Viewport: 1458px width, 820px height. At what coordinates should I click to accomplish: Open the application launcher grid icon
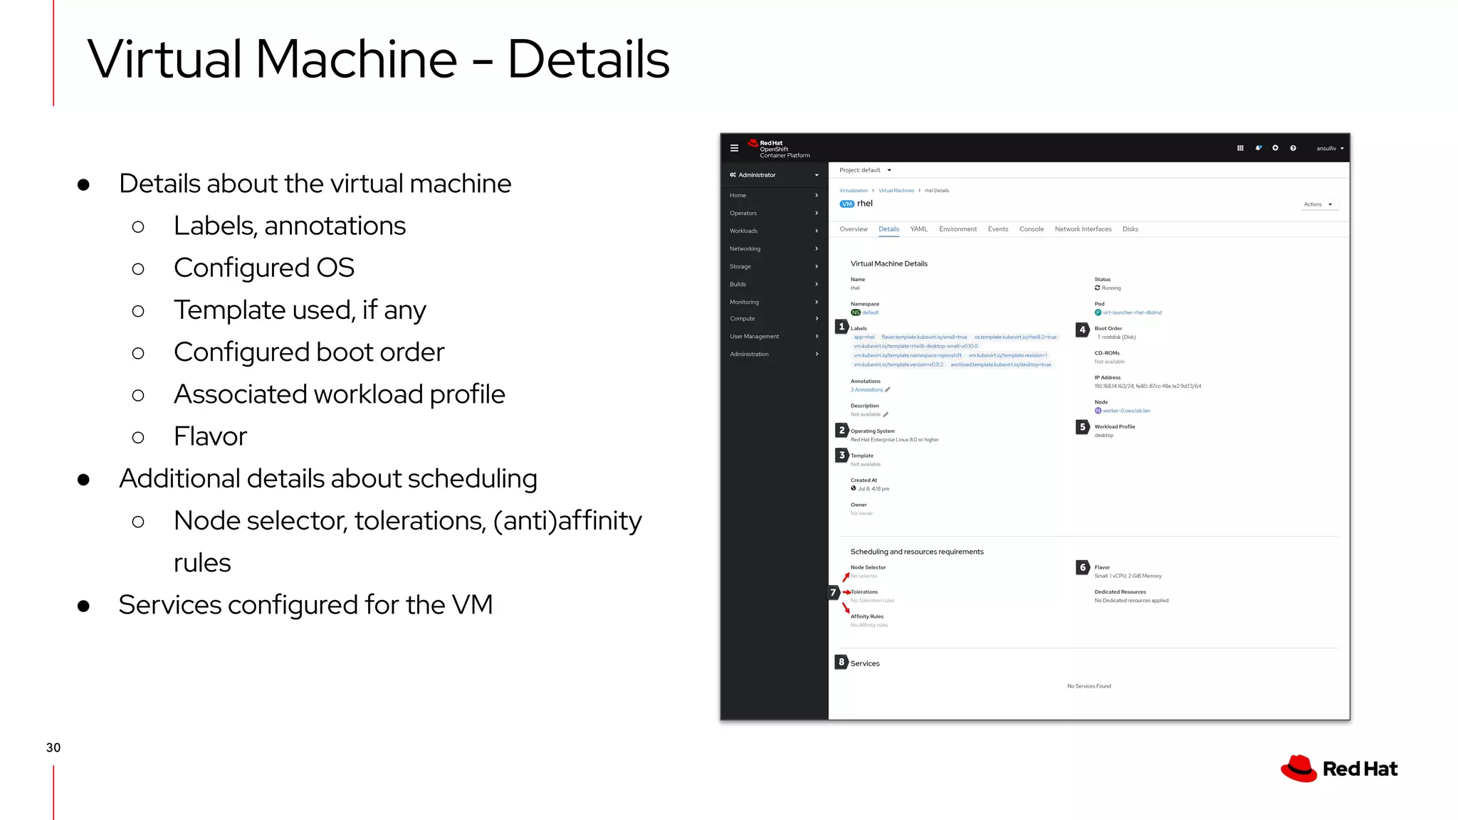1240,148
